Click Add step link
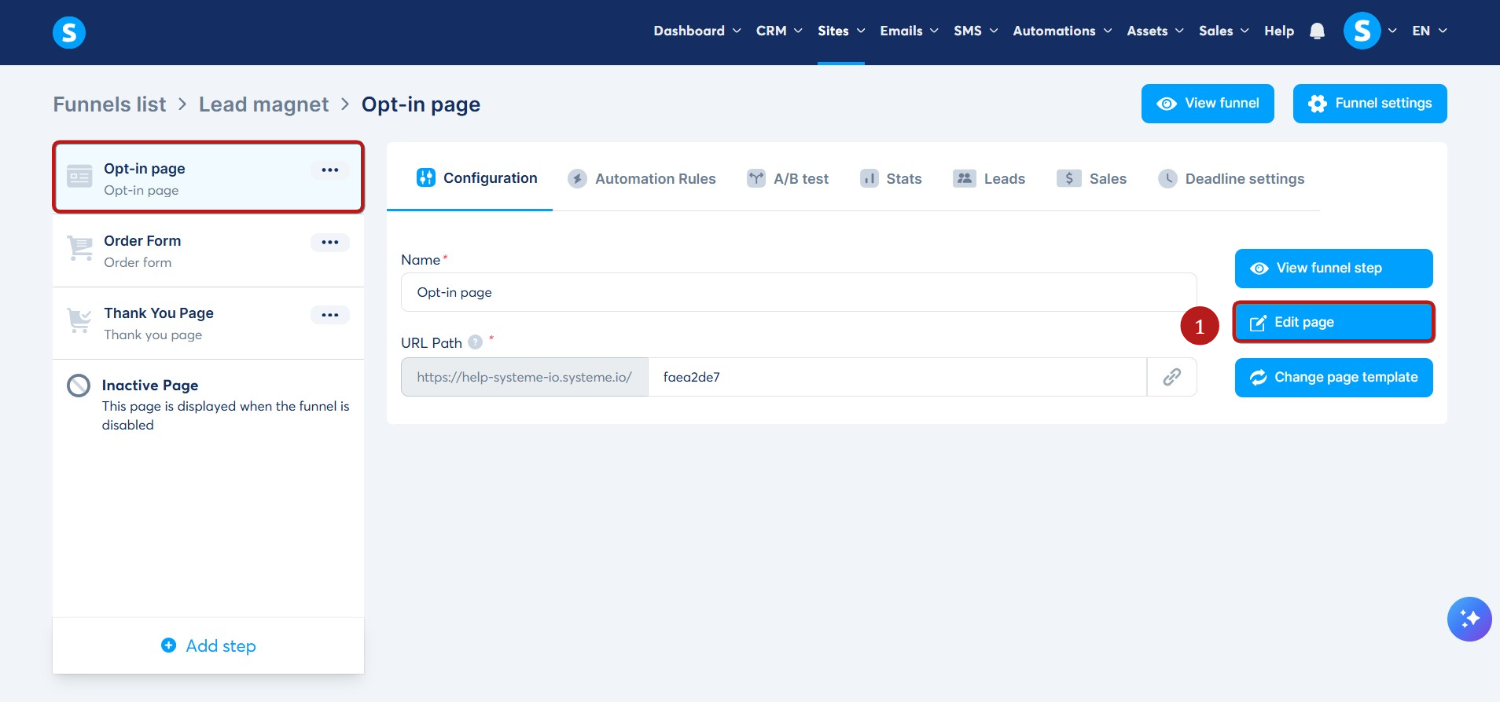The width and height of the screenshot is (1500, 702). [208, 645]
